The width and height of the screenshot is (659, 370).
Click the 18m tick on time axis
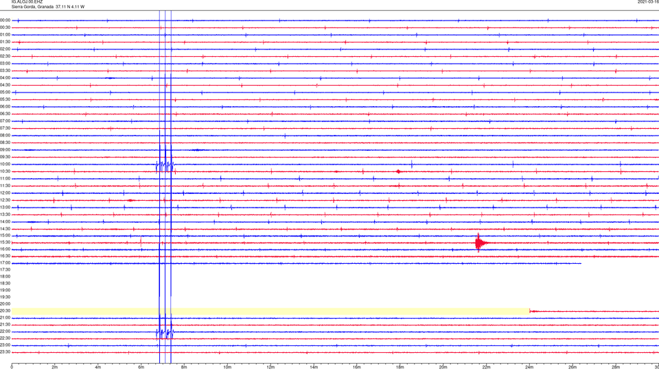400,367
